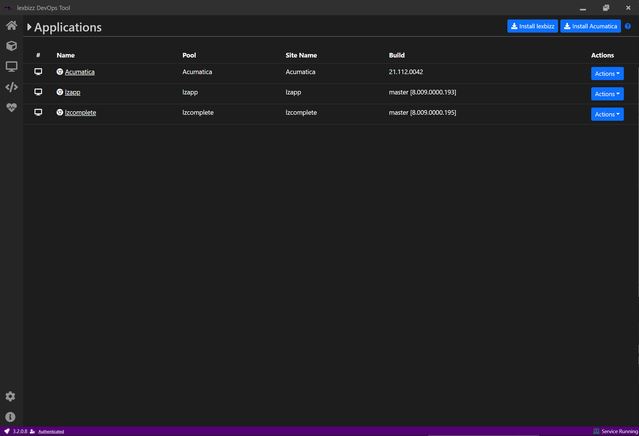Collapse the Applications section triangle
Screen dimensions: 639x436
click(x=29, y=27)
